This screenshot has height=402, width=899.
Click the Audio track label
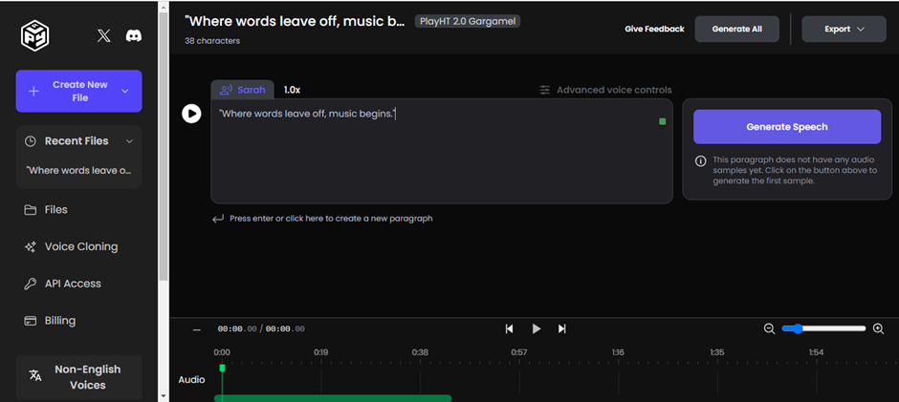191,380
